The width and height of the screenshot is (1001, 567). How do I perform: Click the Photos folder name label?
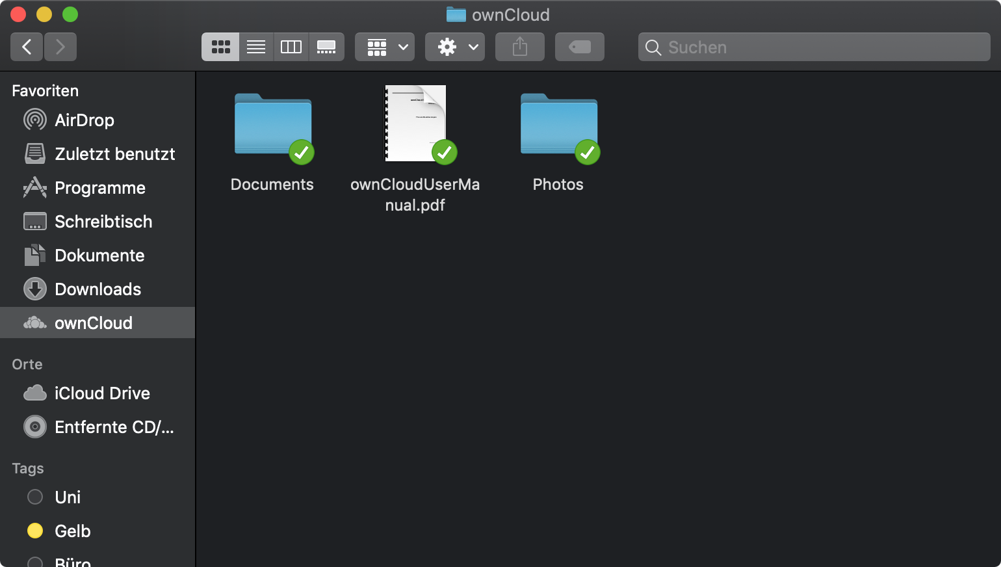tap(558, 185)
